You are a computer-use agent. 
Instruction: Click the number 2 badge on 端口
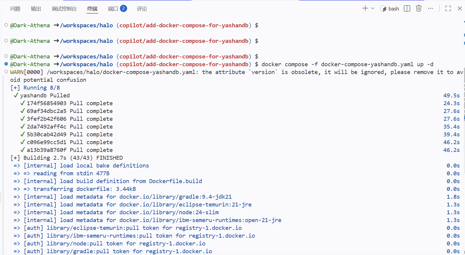pos(123,8)
